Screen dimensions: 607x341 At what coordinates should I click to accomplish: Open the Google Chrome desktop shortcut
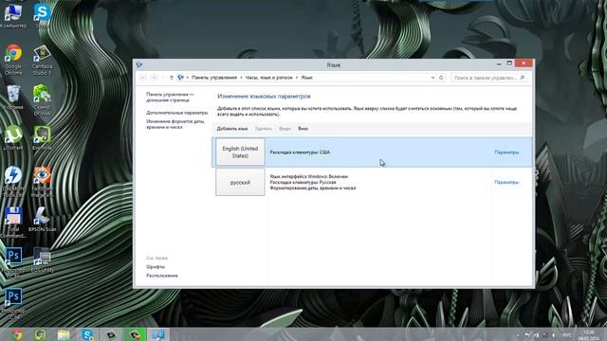click(13, 60)
